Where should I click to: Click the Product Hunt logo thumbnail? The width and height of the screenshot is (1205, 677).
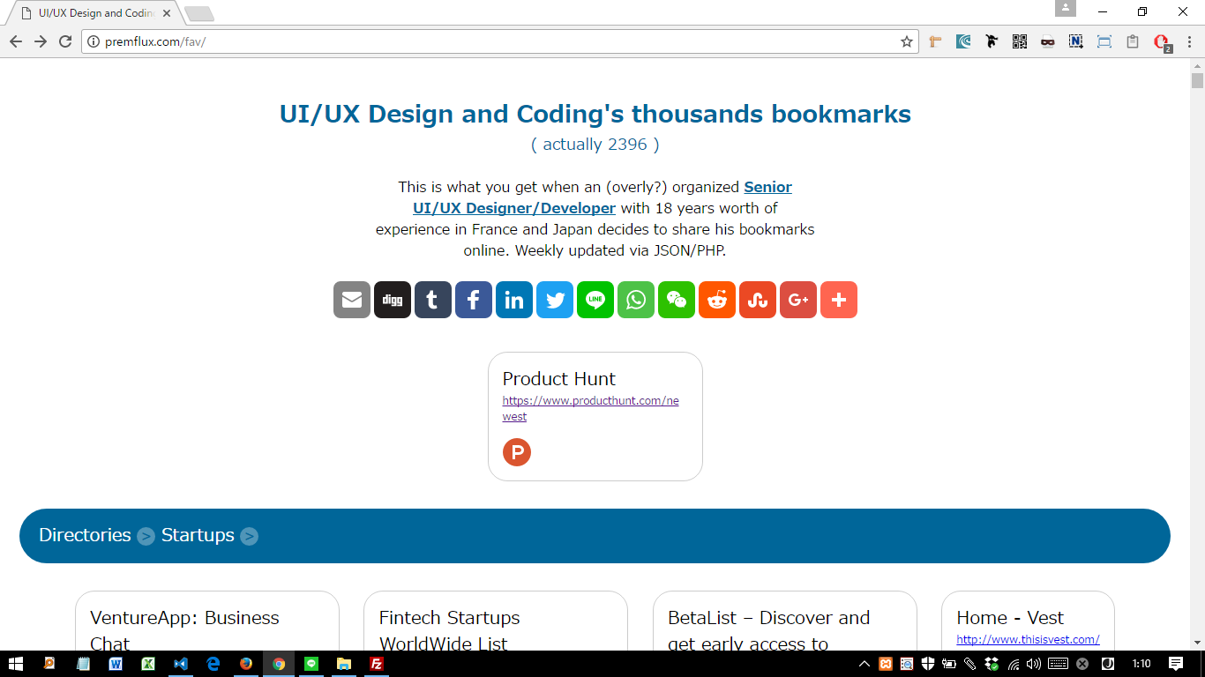[x=517, y=451]
